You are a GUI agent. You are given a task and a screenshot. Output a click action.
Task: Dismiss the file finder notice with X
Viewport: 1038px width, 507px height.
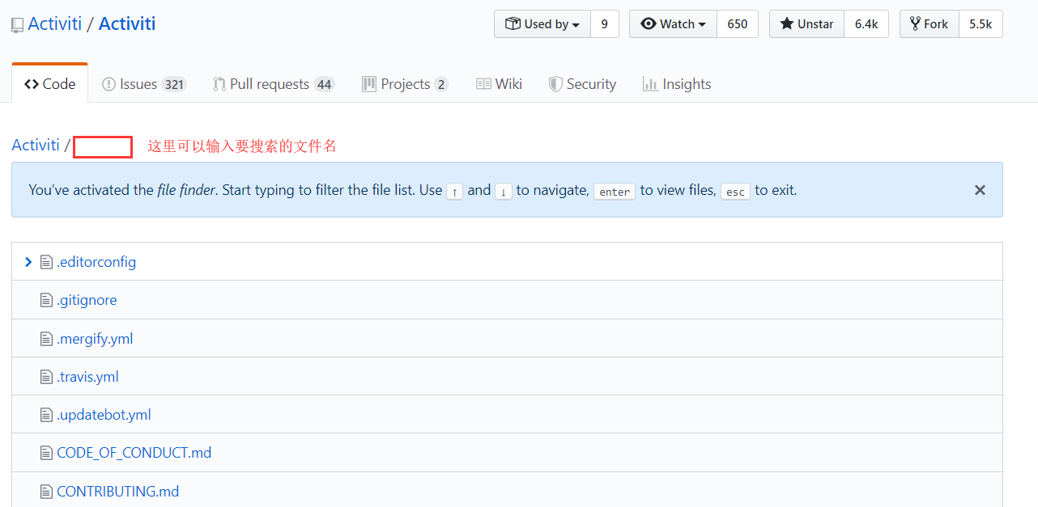coord(980,190)
